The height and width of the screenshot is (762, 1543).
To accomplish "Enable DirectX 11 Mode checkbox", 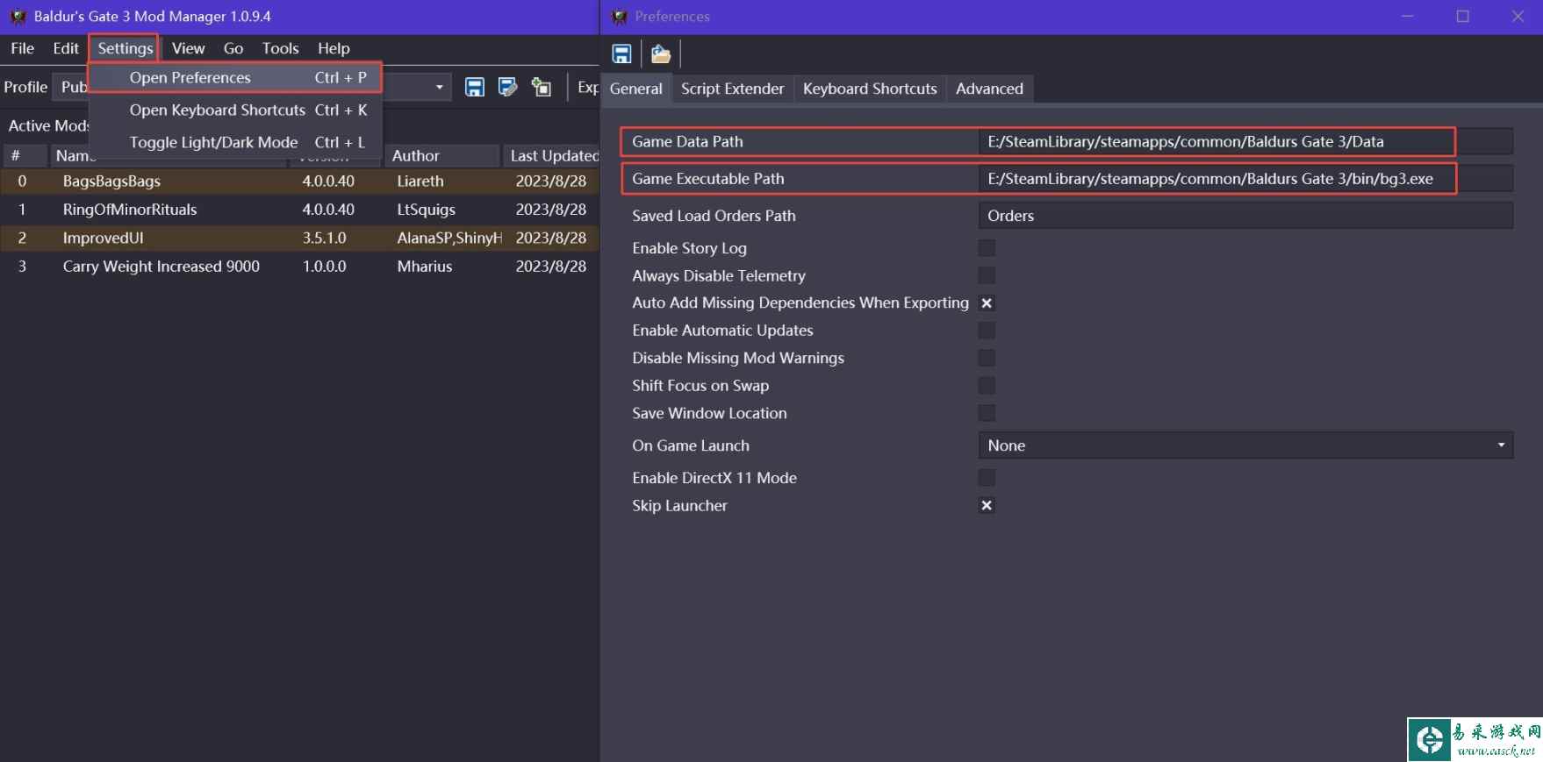I will (x=987, y=478).
